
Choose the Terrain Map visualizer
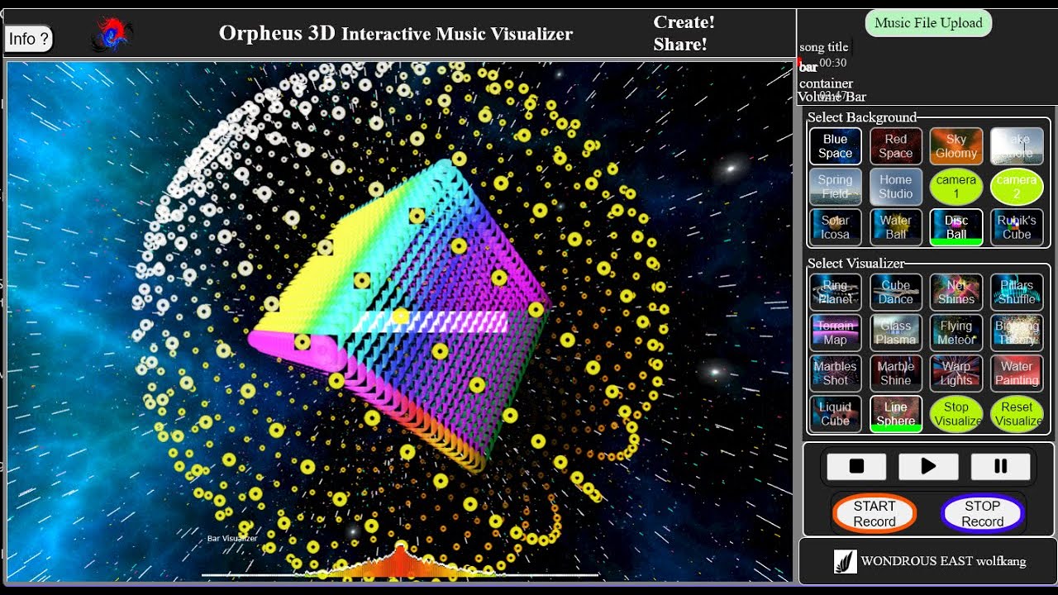(835, 332)
